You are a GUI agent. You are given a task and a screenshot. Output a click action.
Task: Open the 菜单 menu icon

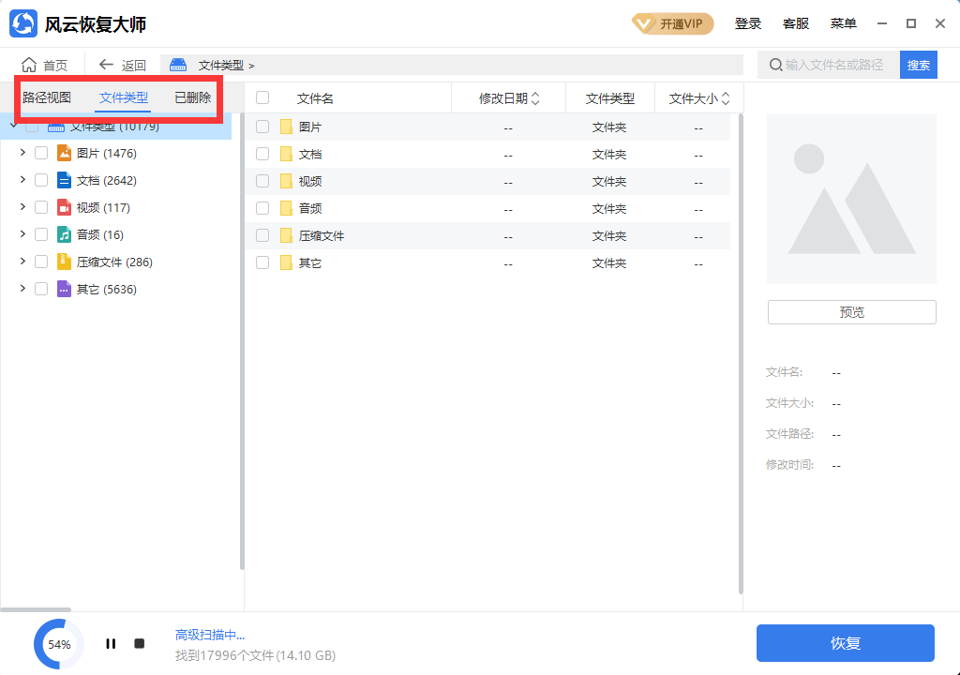pos(843,23)
